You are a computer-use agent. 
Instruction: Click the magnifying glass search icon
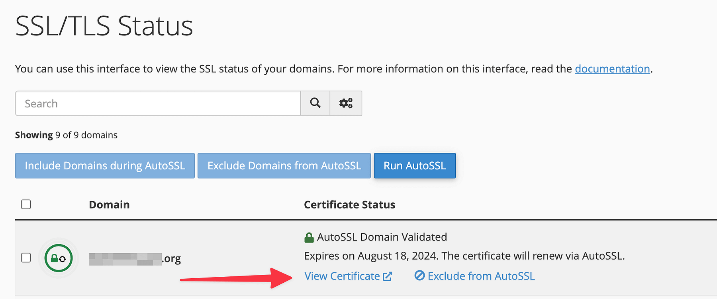click(315, 103)
